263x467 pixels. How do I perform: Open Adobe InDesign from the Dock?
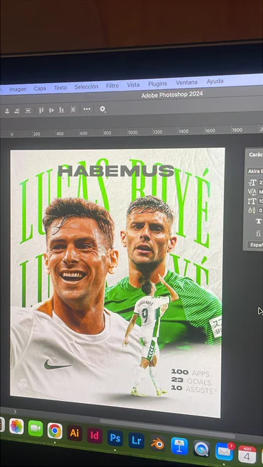coord(94,435)
